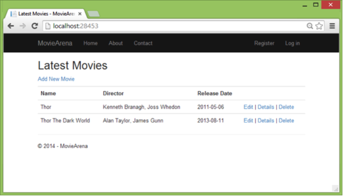The image size is (343, 196).
Task: Click the Log in link
Action: (x=292, y=43)
